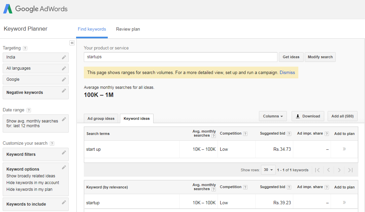
Task: Open Negative keywords setting
Action: coord(36,93)
